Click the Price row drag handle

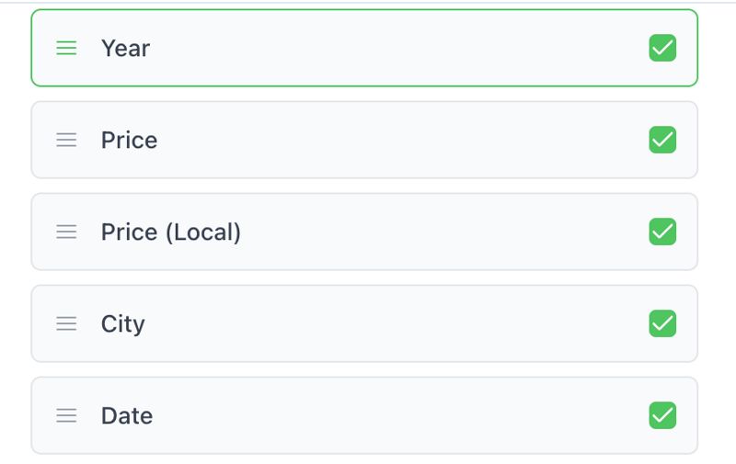pyautogui.click(x=66, y=140)
